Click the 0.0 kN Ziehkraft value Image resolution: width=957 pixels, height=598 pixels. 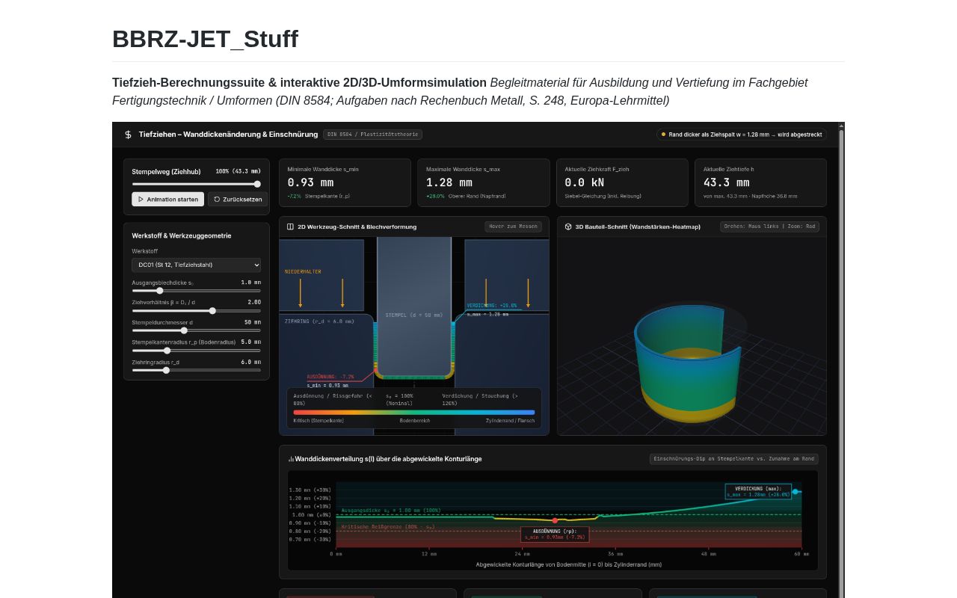[585, 182]
